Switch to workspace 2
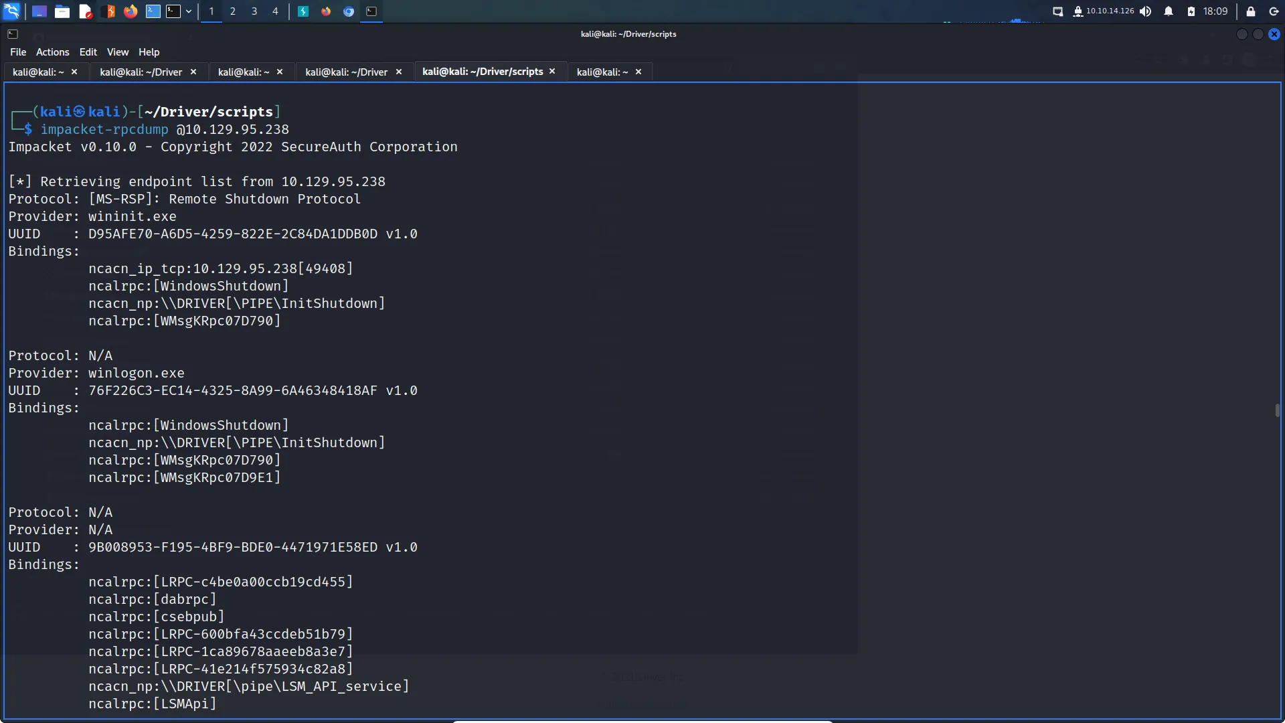This screenshot has height=723, width=1285. click(233, 11)
